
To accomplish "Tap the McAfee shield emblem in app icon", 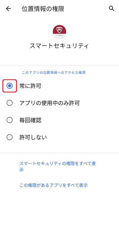I will click(x=59, y=30).
